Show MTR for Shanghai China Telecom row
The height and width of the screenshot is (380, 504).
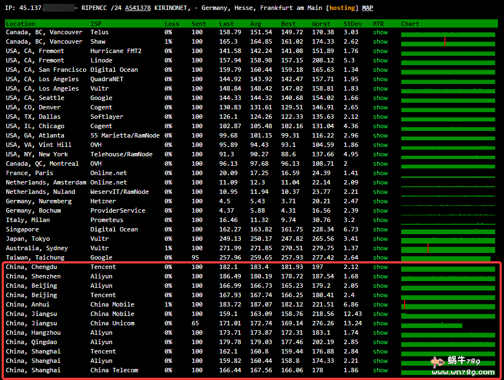pos(380,370)
